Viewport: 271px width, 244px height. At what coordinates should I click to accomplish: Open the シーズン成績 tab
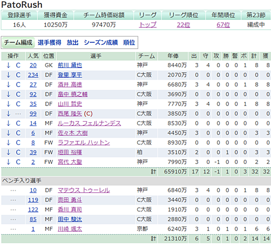tap(101, 43)
